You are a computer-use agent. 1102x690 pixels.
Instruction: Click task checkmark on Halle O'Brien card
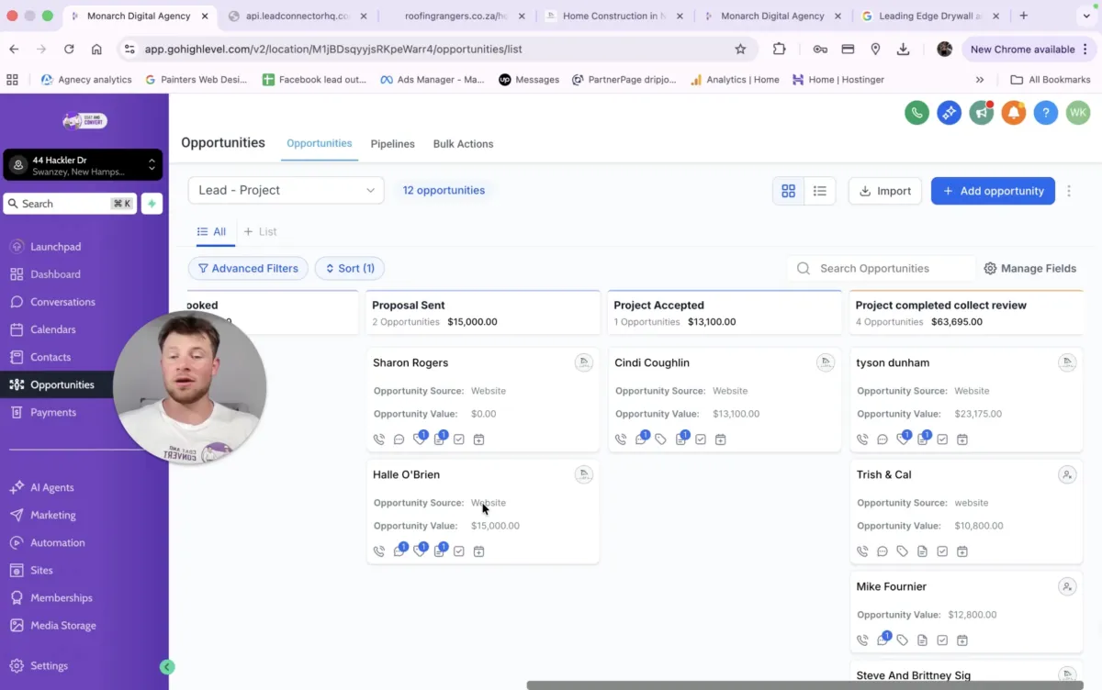(459, 551)
